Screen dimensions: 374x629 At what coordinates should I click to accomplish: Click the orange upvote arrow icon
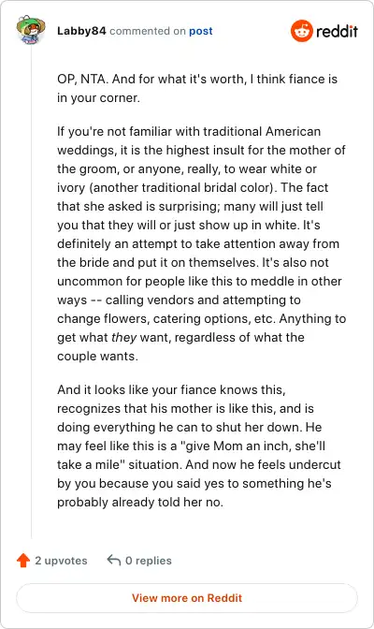coord(23,561)
